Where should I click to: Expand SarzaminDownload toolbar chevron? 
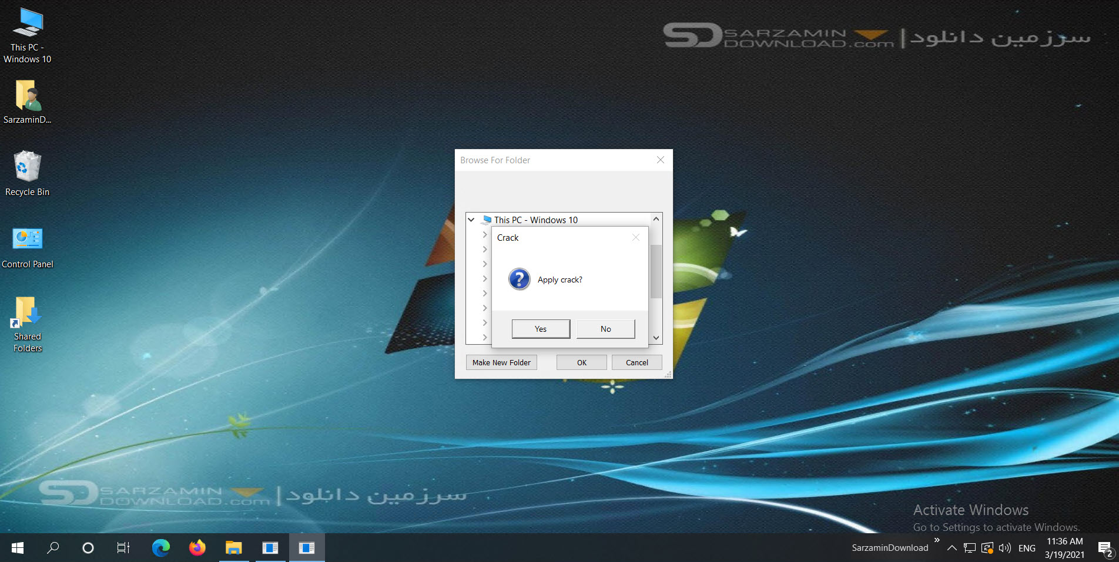[x=937, y=540]
